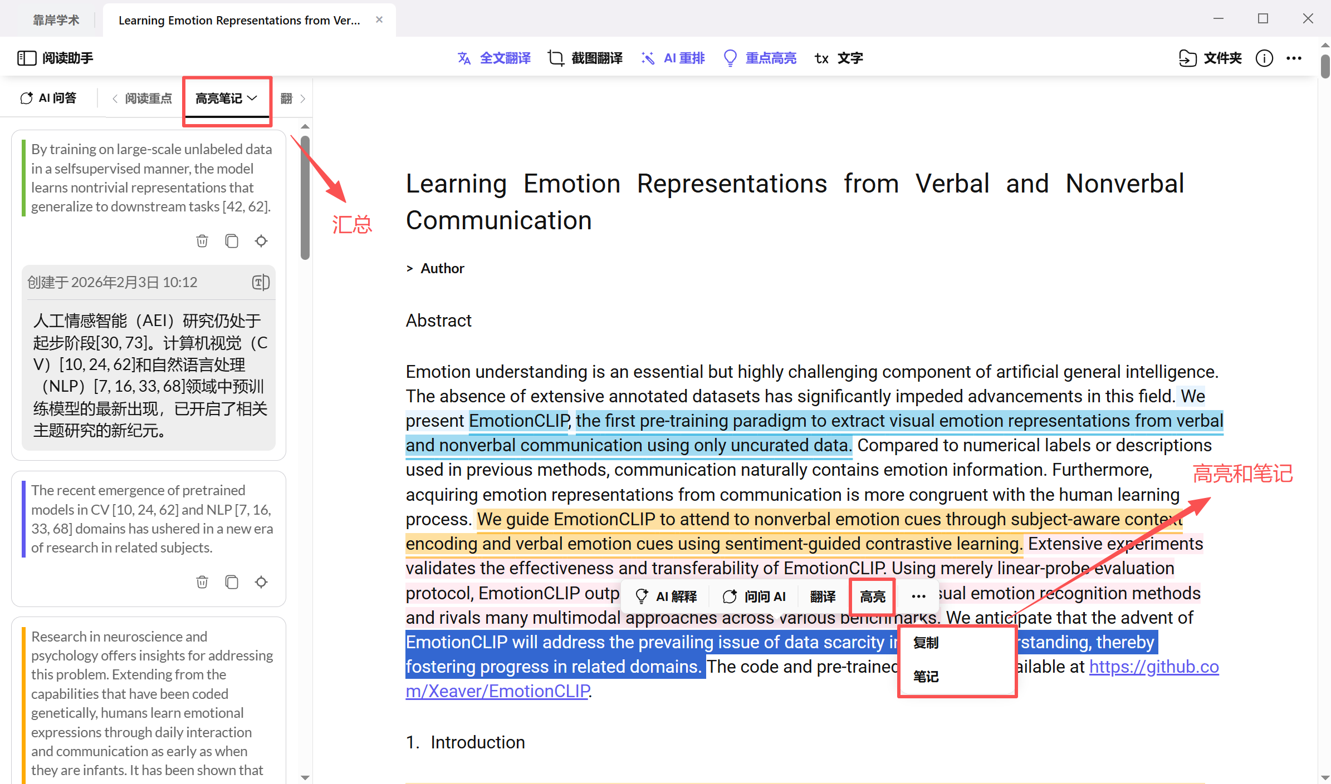Go to the 阅读重点 tab

point(148,98)
